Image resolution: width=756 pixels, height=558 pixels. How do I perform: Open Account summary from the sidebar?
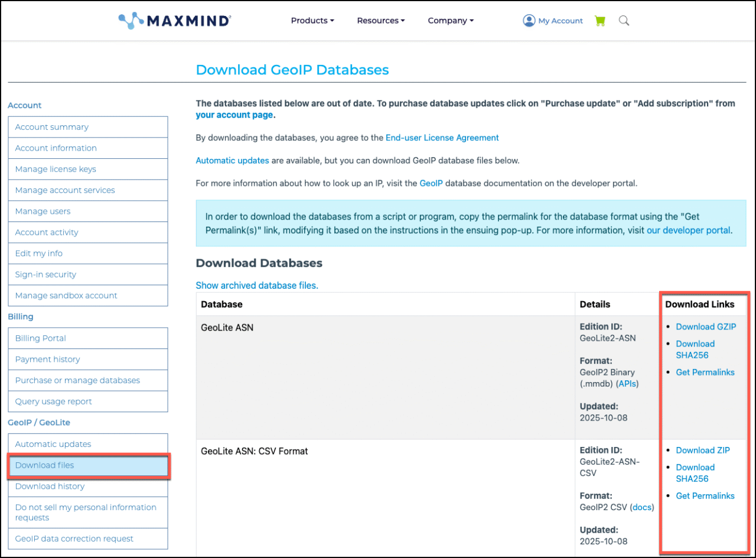coord(51,126)
